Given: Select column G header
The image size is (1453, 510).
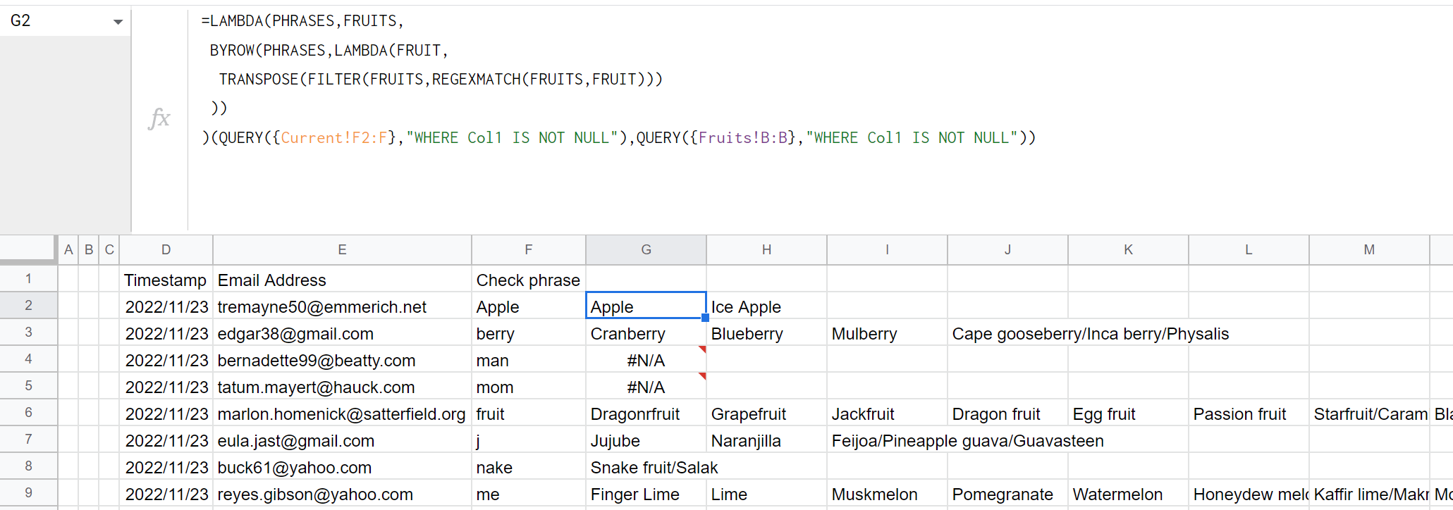Looking at the screenshot, I should pos(646,249).
